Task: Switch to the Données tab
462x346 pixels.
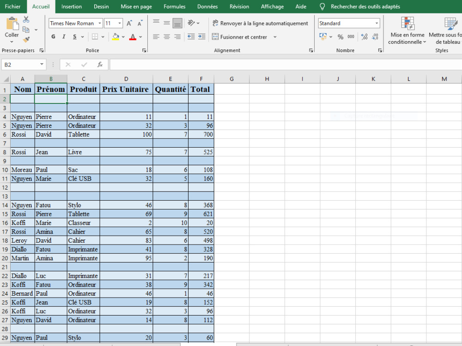Action: coord(207,6)
